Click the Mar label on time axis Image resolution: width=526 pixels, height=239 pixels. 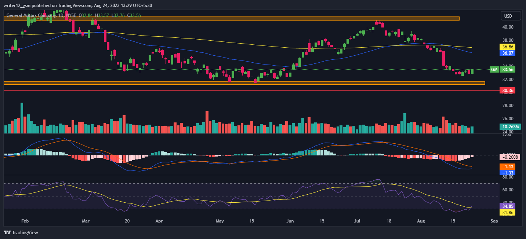point(86,221)
